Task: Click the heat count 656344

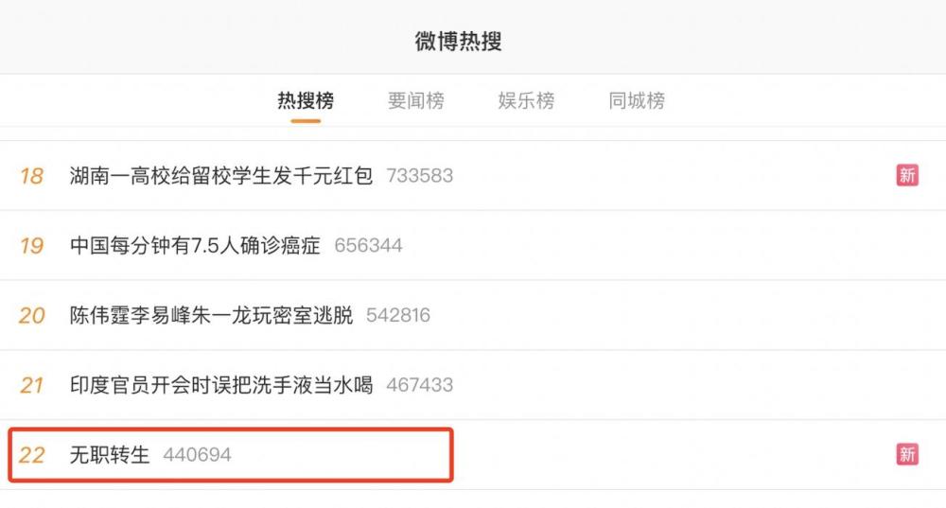Action: 368,246
